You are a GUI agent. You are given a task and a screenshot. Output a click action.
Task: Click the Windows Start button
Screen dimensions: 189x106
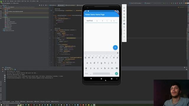click(x=1, y=105)
